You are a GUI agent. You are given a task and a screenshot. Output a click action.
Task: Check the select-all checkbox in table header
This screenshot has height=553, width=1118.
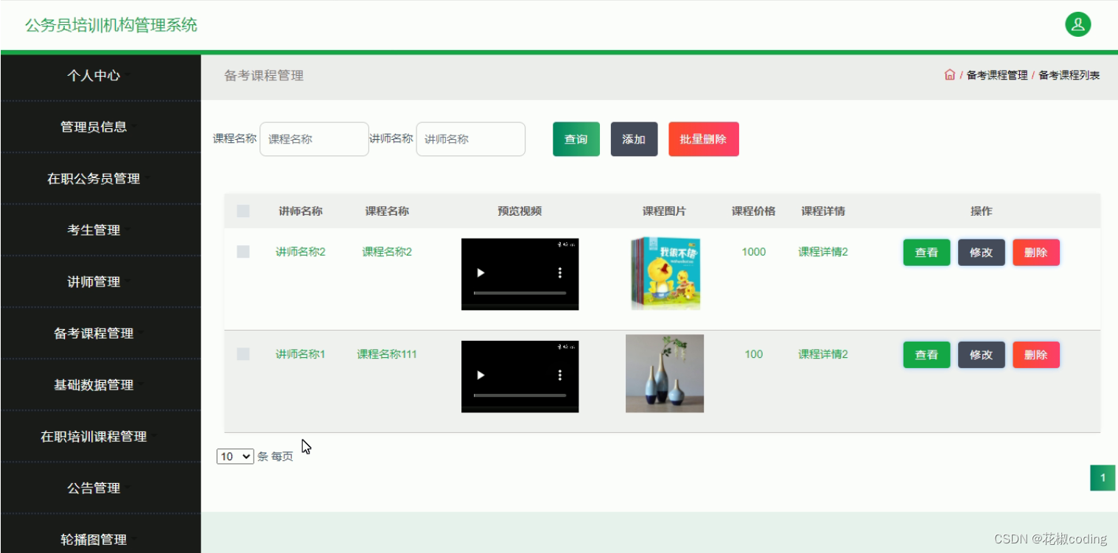tap(243, 211)
